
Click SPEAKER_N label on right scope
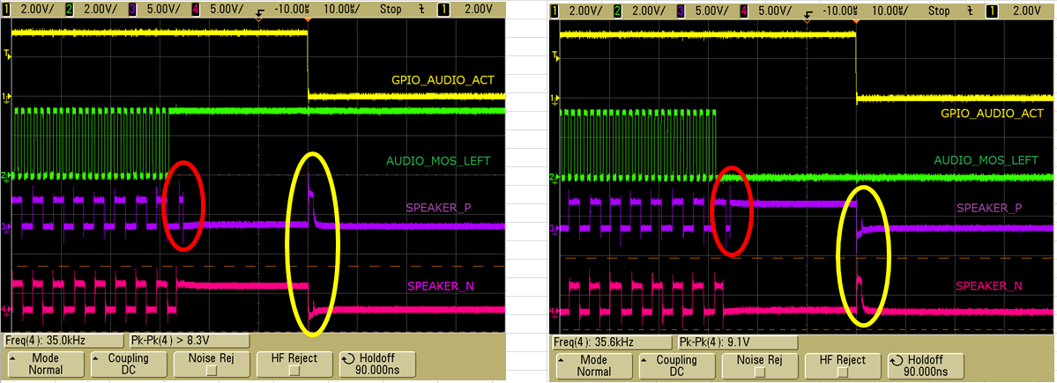[989, 287]
